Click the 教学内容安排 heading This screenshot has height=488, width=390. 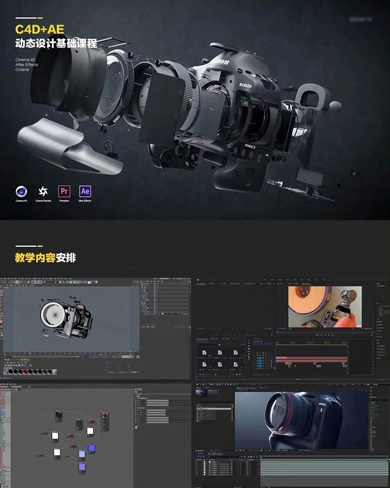click(x=45, y=258)
